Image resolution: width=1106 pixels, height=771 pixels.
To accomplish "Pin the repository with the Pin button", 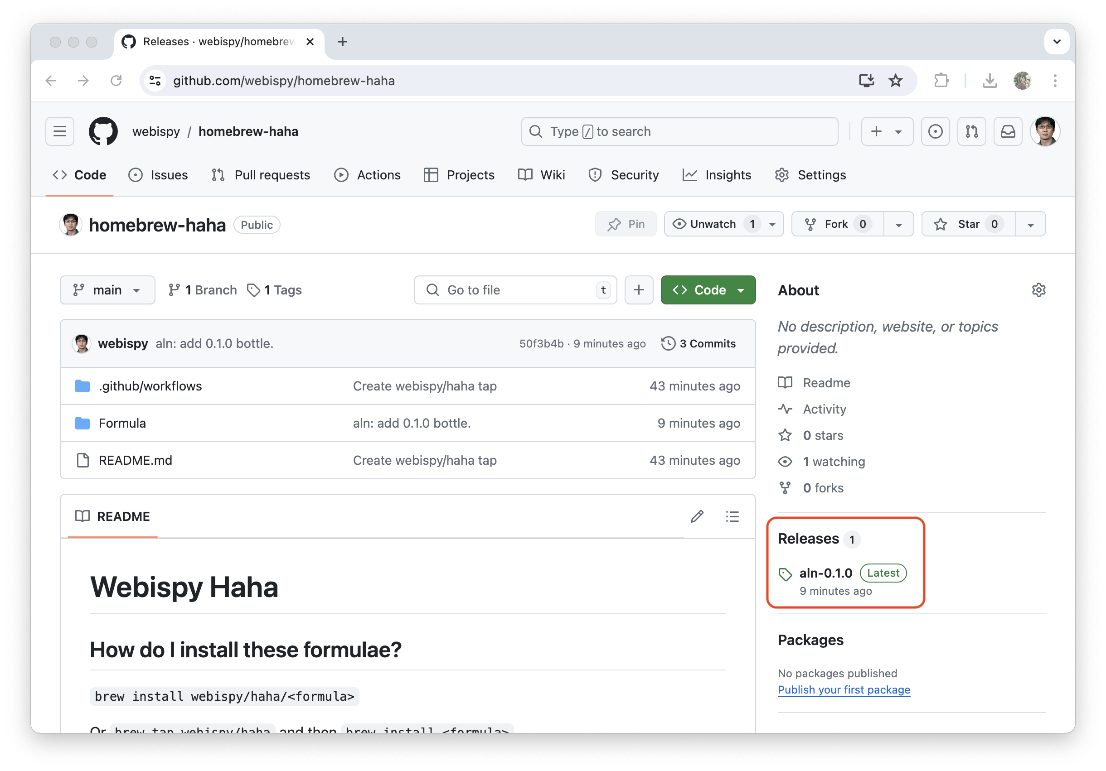I will click(625, 224).
